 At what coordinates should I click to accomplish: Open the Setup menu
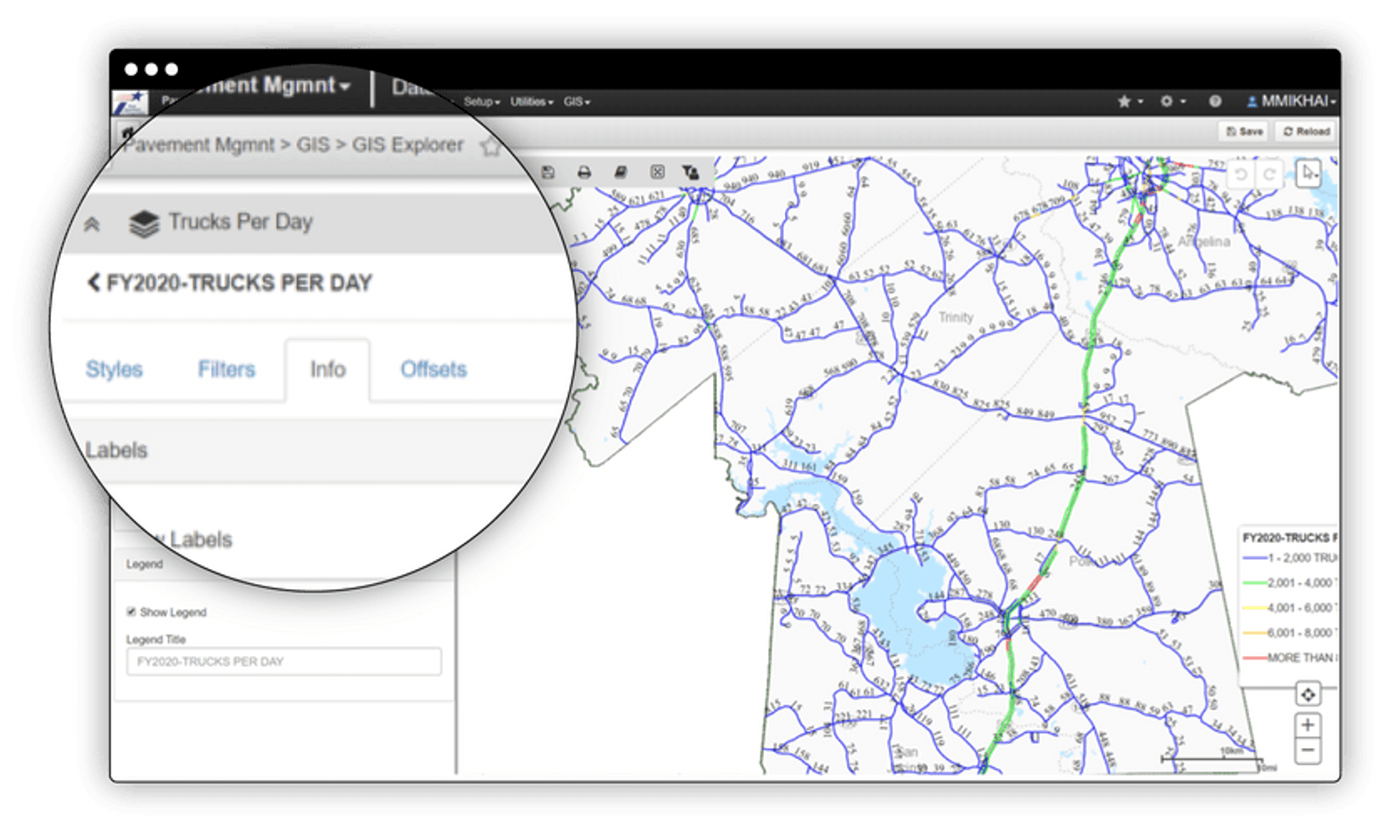tap(482, 101)
